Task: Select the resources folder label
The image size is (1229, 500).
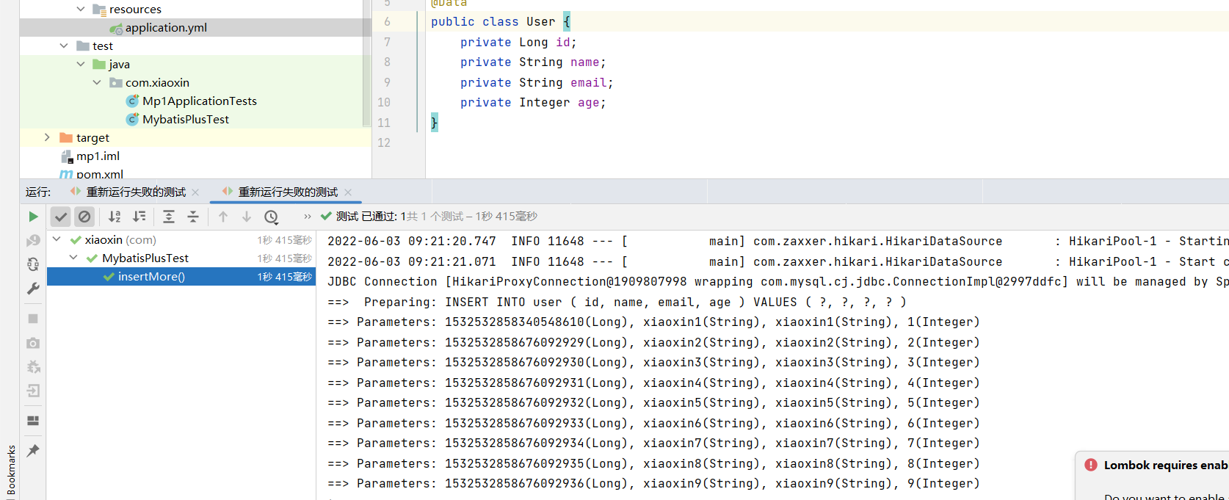Action: [x=135, y=10]
